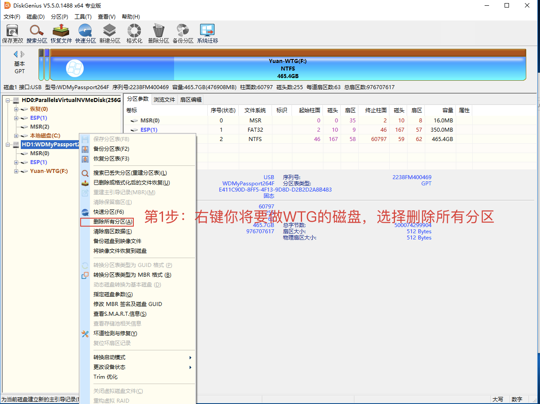The width and height of the screenshot is (540, 404).
Task: Click the Search Partitions (搜索分区) toolbar icon
Action: click(37, 34)
